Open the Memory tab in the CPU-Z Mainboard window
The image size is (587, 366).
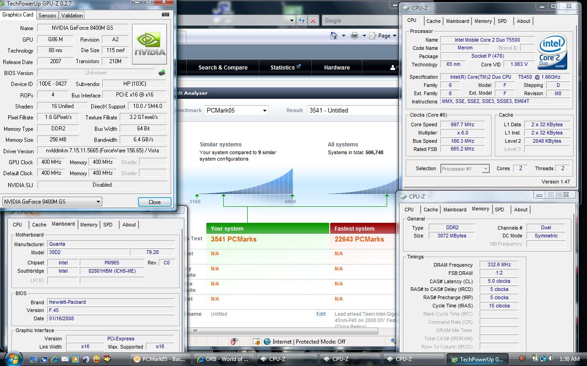(x=89, y=225)
